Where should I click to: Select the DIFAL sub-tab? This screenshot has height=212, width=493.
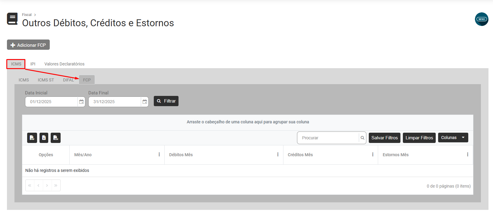tap(68, 80)
